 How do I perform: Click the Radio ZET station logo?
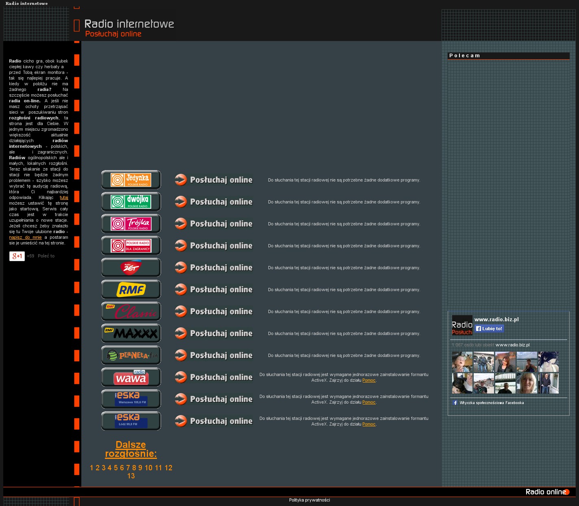131,267
